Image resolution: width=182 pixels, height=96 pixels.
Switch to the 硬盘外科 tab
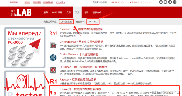(80, 22)
